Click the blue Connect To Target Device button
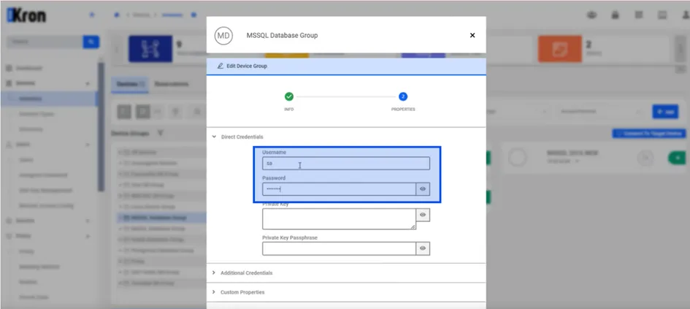 pyautogui.click(x=648, y=134)
